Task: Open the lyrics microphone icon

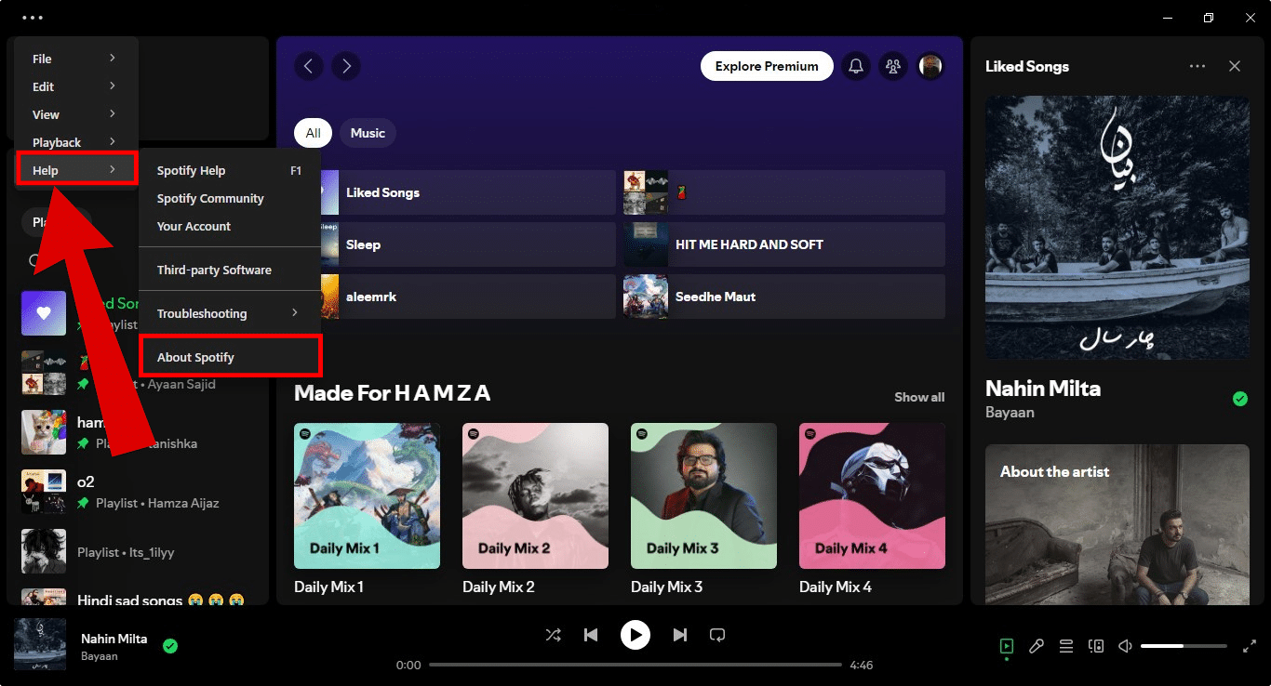Action: (1036, 646)
